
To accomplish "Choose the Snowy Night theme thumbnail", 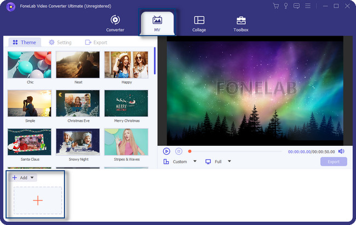I will point(78,142).
